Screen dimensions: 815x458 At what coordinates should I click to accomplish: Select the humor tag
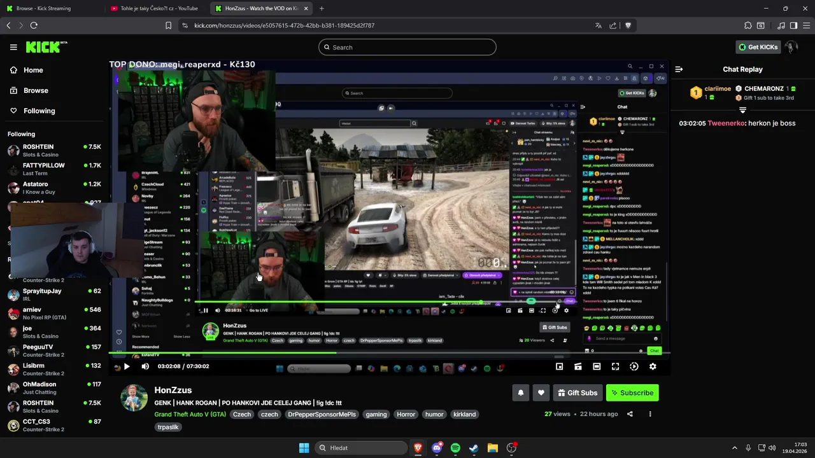coord(434,414)
